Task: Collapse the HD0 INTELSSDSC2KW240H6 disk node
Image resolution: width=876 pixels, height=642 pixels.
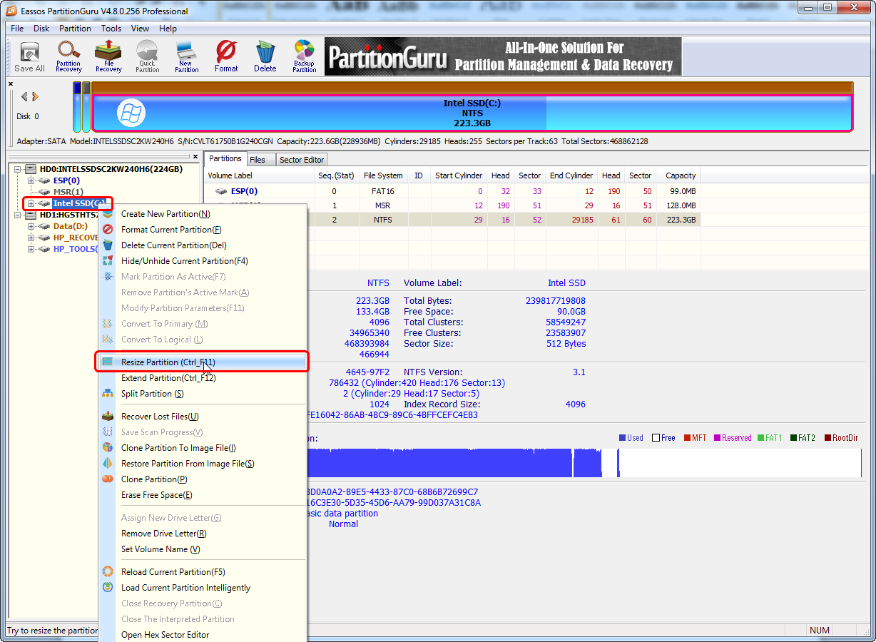Action: point(18,169)
